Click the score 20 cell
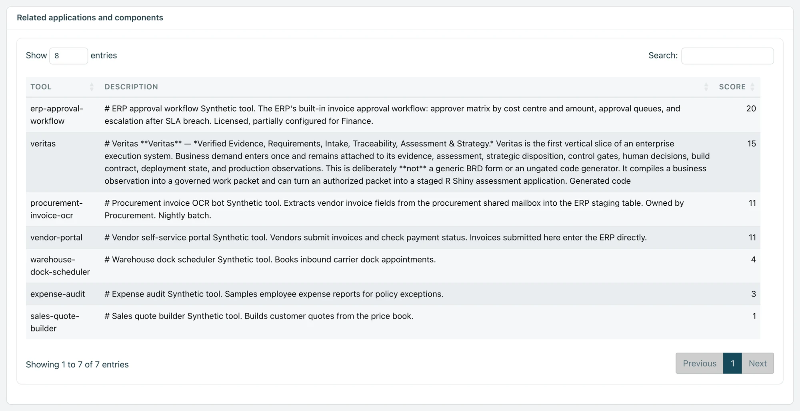This screenshot has width=800, height=411. (x=751, y=108)
